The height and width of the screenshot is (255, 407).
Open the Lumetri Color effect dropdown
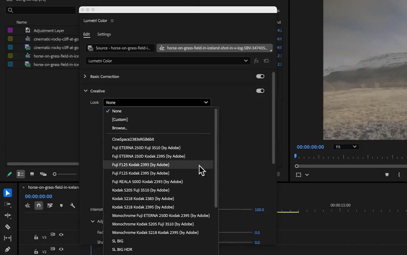pos(168,61)
